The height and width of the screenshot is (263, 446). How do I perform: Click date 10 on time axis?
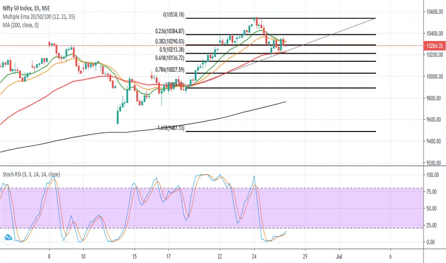click(x=83, y=256)
